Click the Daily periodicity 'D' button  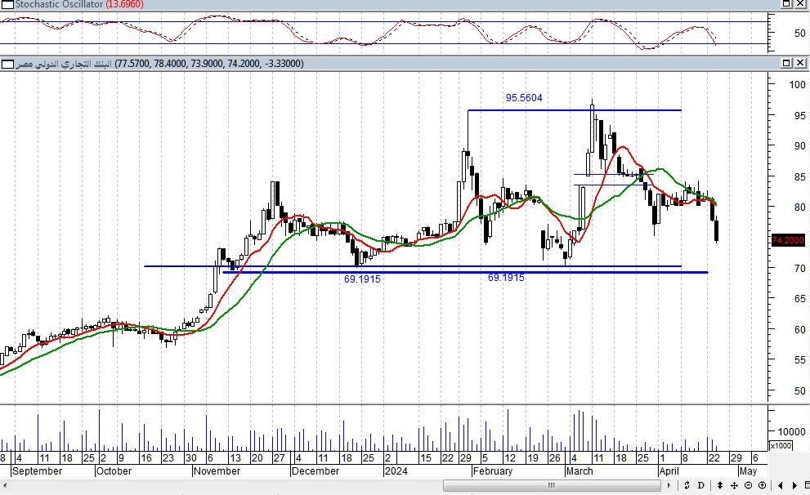point(700,486)
